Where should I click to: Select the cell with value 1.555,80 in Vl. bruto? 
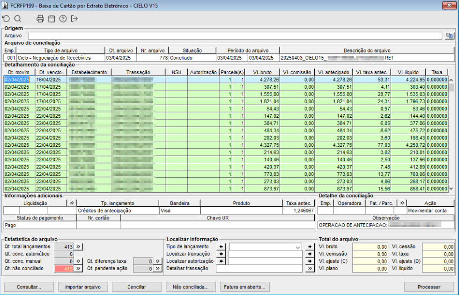[262, 94]
